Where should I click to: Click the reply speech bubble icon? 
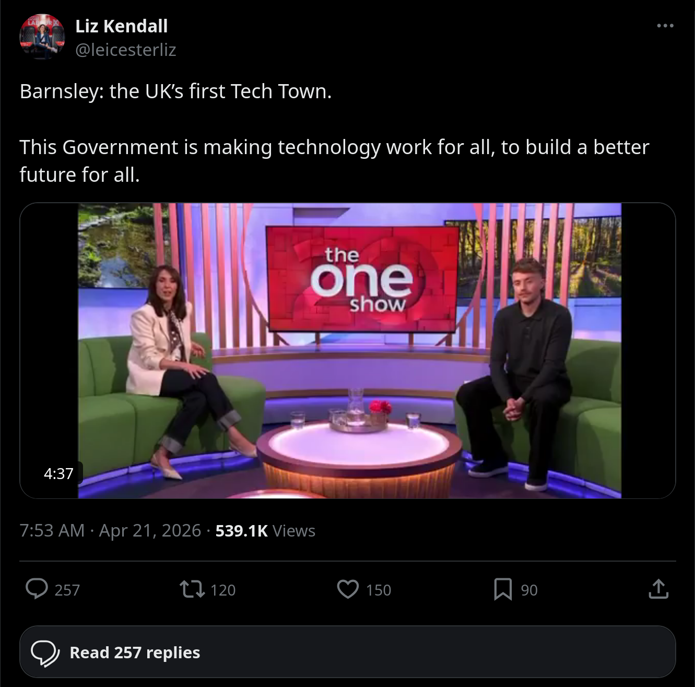(37, 589)
